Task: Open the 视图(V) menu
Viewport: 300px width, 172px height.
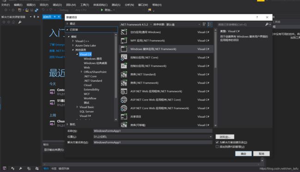Action: pyautogui.click(x=31, y=5)
